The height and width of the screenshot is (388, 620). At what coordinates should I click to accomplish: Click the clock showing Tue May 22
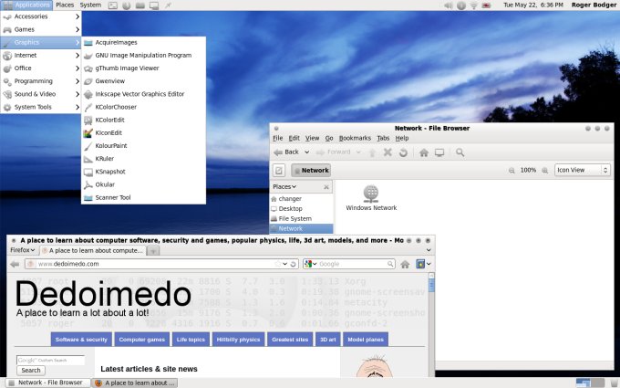pos(533,5)
